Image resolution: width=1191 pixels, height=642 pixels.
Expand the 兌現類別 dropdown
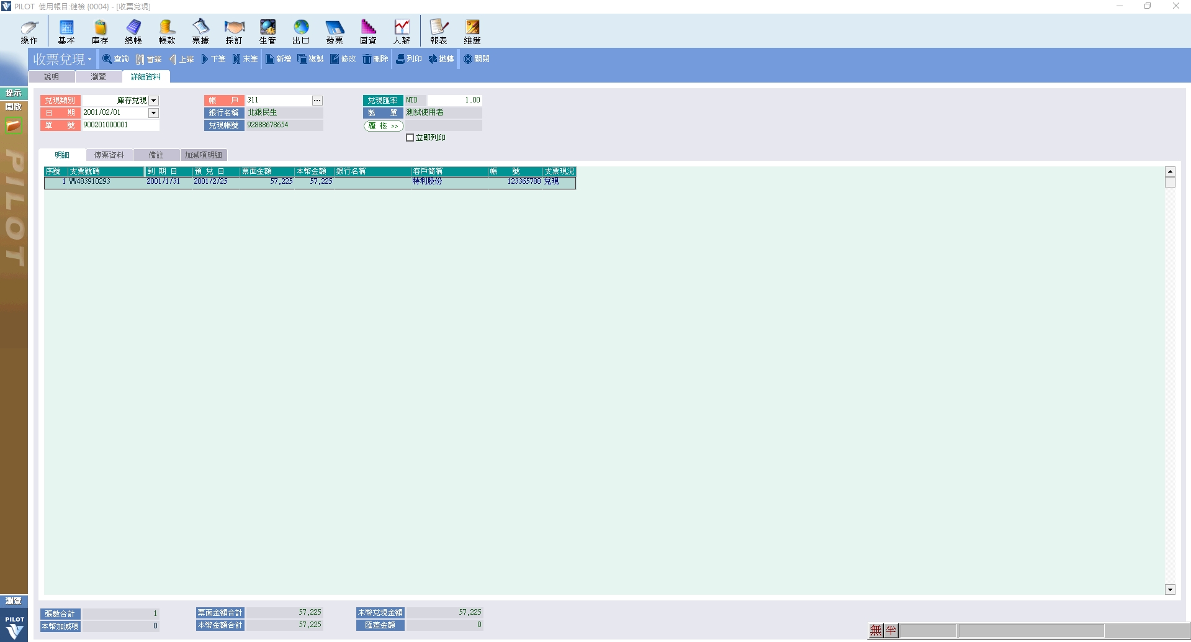coord(154,101)
